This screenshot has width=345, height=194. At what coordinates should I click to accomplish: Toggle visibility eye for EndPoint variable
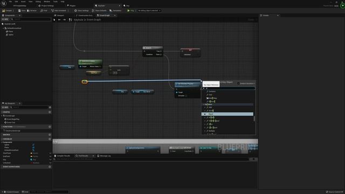click(50, 156)
